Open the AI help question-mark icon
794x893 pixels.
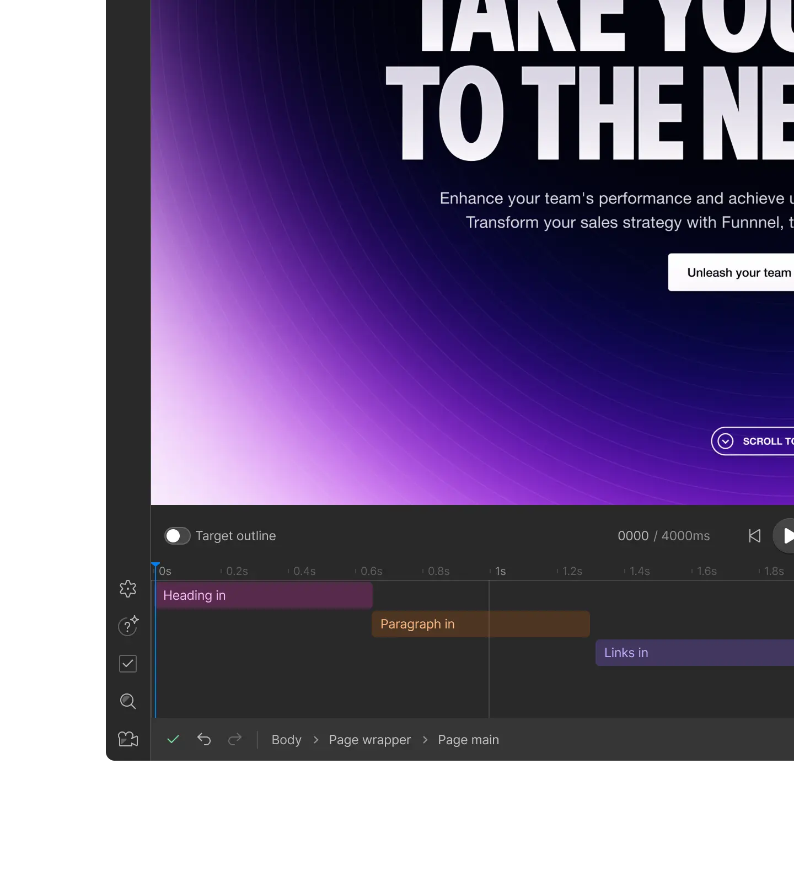pos(128,626)
